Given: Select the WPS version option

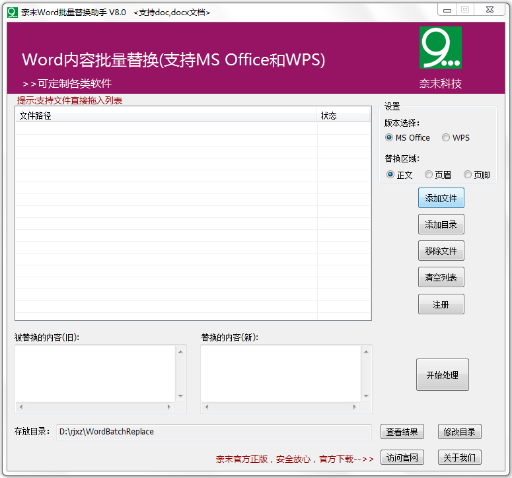Looking at the screenshot, I should point(446,138).
